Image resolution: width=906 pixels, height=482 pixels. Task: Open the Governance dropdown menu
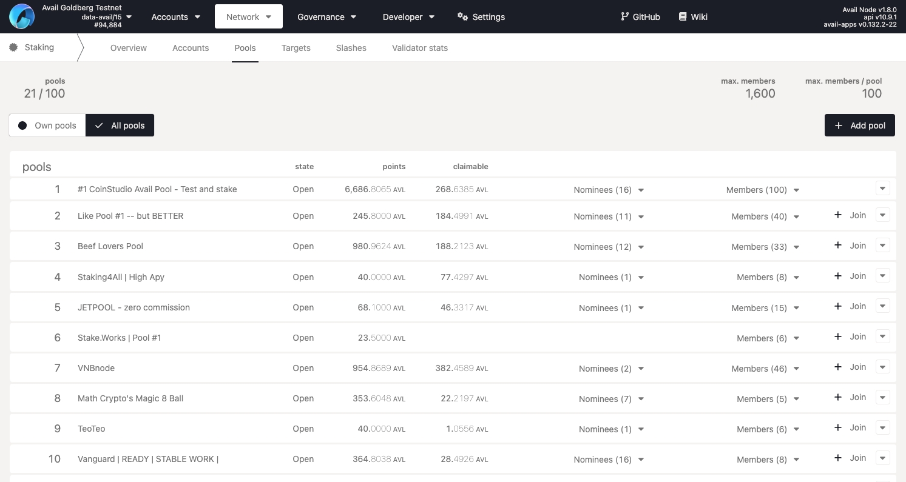(326, 17)
